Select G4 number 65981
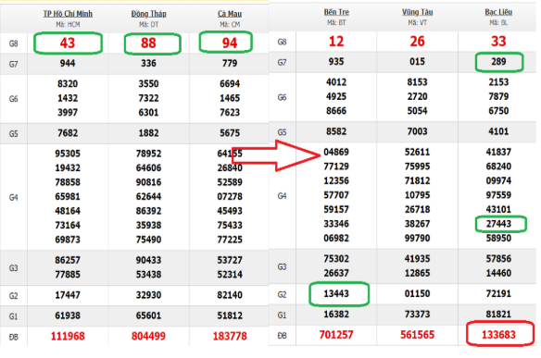541x358 pixels. 68,197
